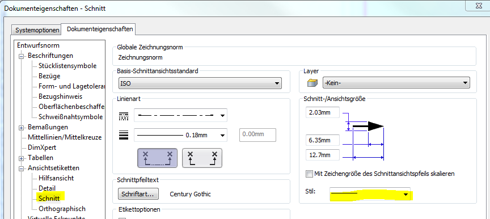The width and height of the screenshot is (490, 219).
Task: Expand the Tabellen tree node
Action: click(21, 158)
